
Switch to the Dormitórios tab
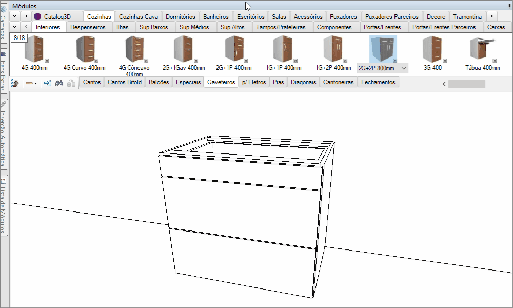(x=180, y=17)
